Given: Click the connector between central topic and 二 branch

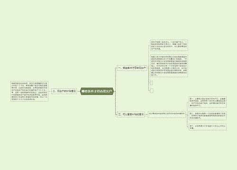Looking at the screenshot, I should pos(79,91).
